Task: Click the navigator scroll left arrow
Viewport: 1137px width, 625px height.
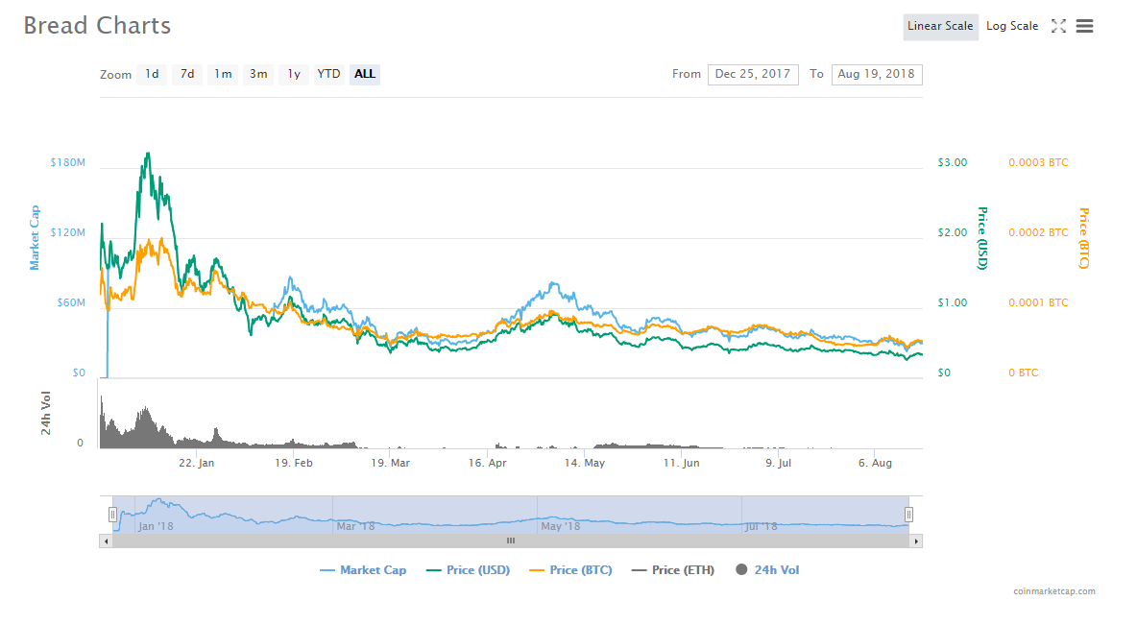Action: point(106,541)
